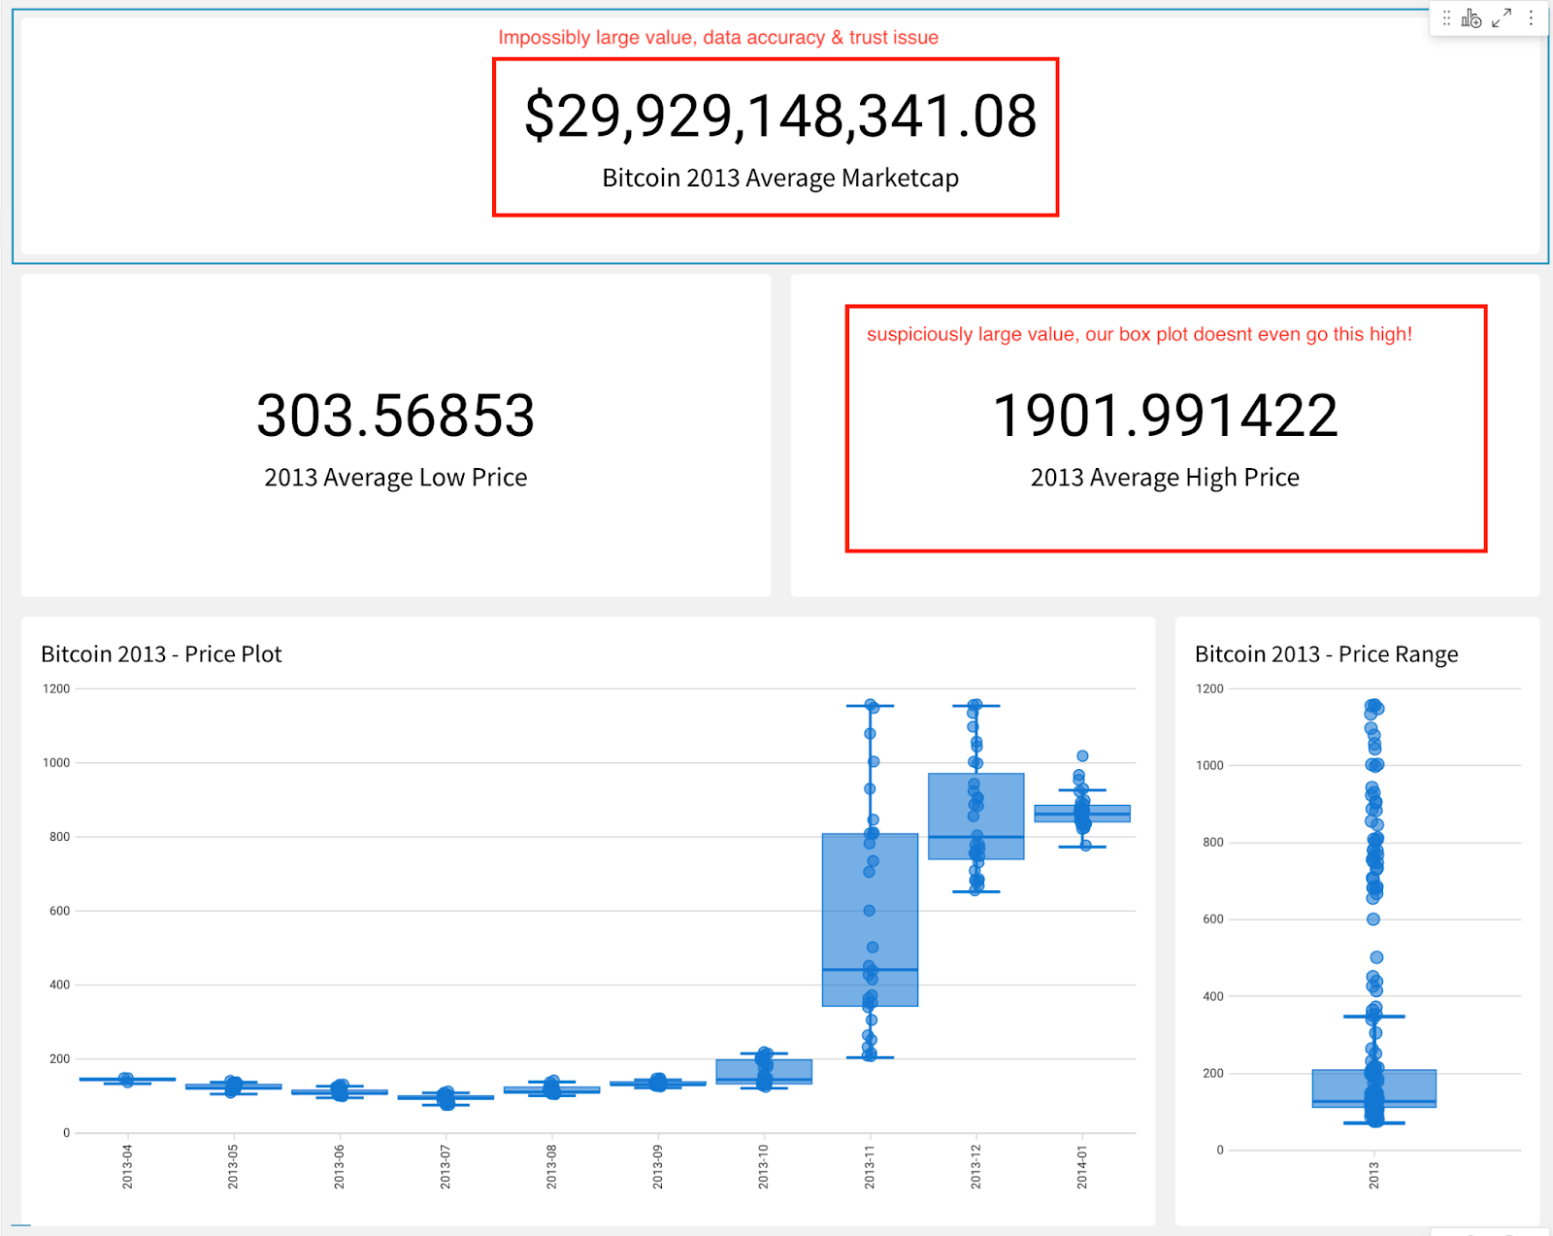Image resolution: width=1553 pixels, height=1236 pixels.
Task: Click the 600 y-axis label in Price Range
Action: [x=1213, y=919]
